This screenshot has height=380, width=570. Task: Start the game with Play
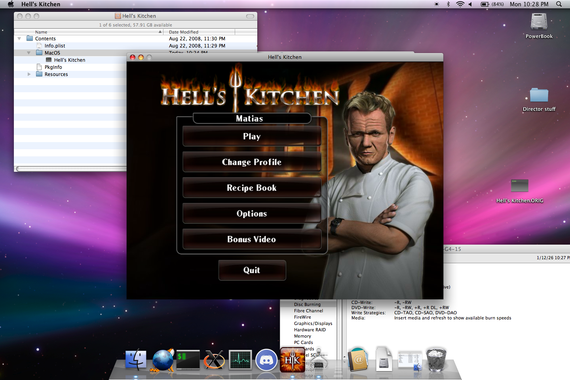coord(252,136)
